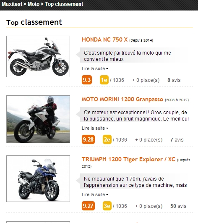Expand Lire la suite under Triumph review
Screen dimensions: 198x223
click(95, 194)
